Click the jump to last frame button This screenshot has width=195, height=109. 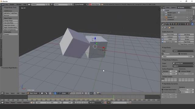(87, 103)
